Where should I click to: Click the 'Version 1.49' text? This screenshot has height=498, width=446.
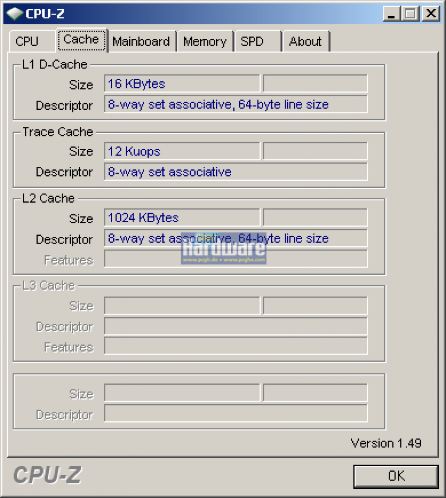(386, 443)
